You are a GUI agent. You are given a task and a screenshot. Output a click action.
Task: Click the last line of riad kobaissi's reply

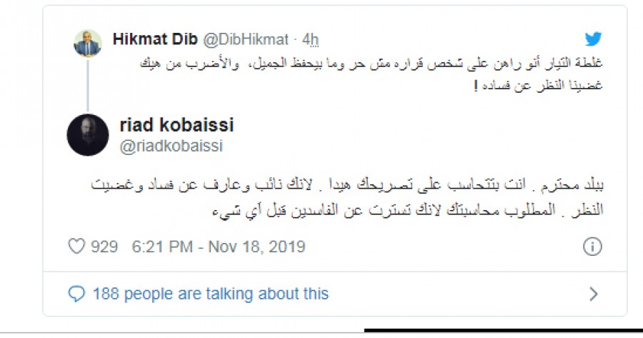pyautogui.click(x=408, y=210)
